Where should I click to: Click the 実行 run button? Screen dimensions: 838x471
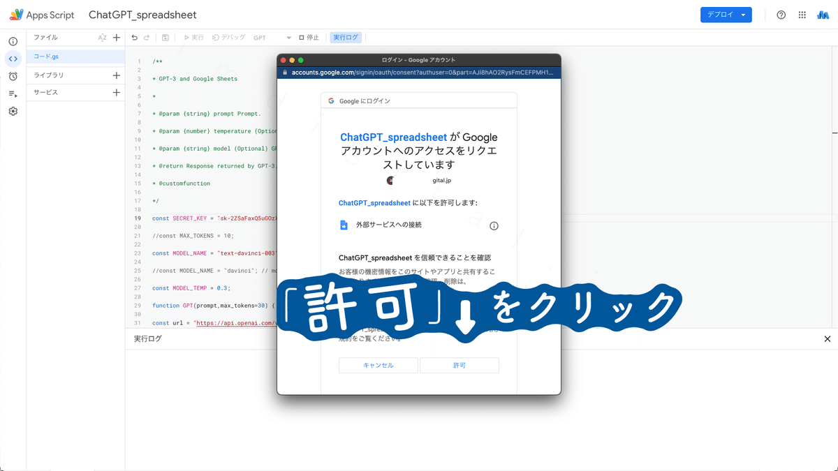[x=193, y=38]
